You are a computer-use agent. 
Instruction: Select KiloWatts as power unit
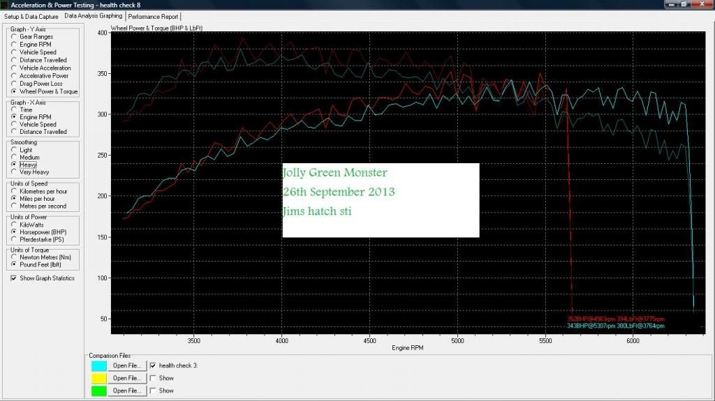pos(14,225)
